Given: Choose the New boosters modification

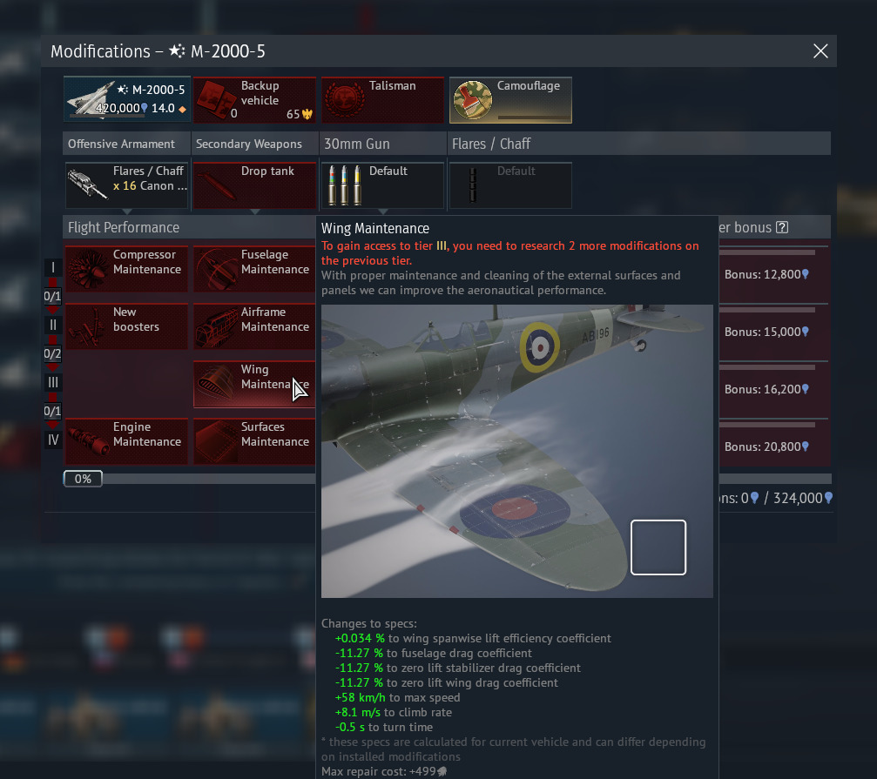Looking at the screenshot, I should click(126, 326).
